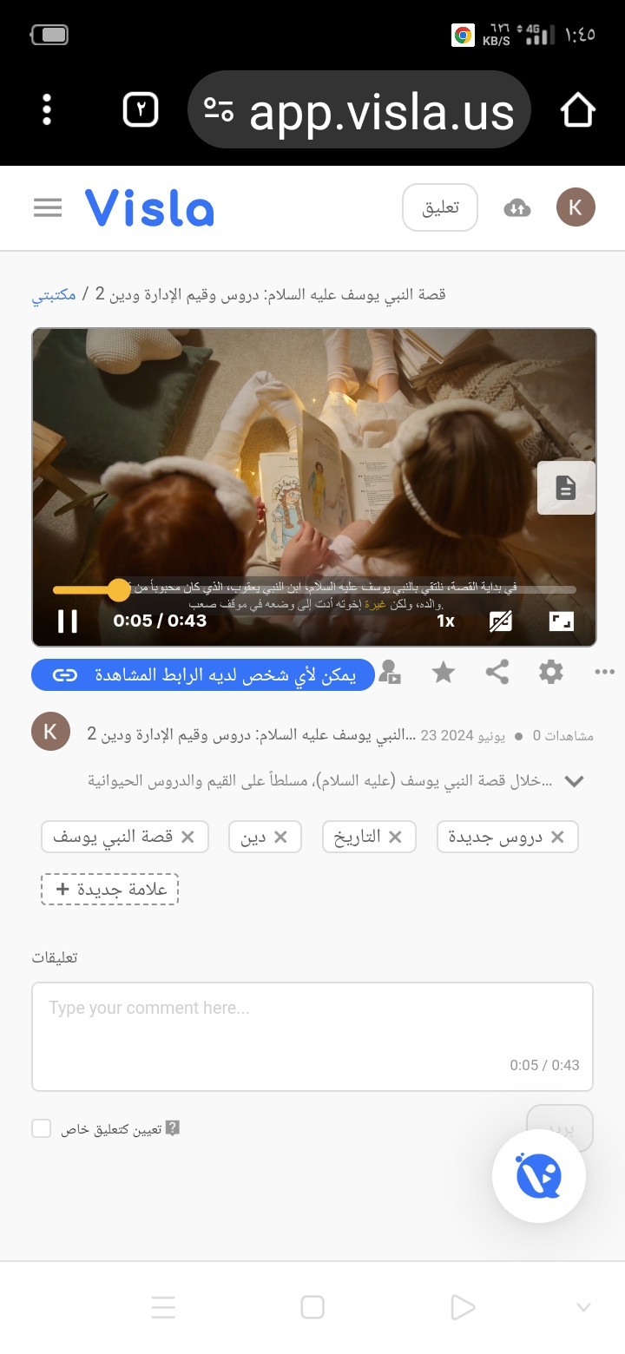This screenshot has width=625, height=1354.
Task: Expand the video description chevron
Action: 574,781
